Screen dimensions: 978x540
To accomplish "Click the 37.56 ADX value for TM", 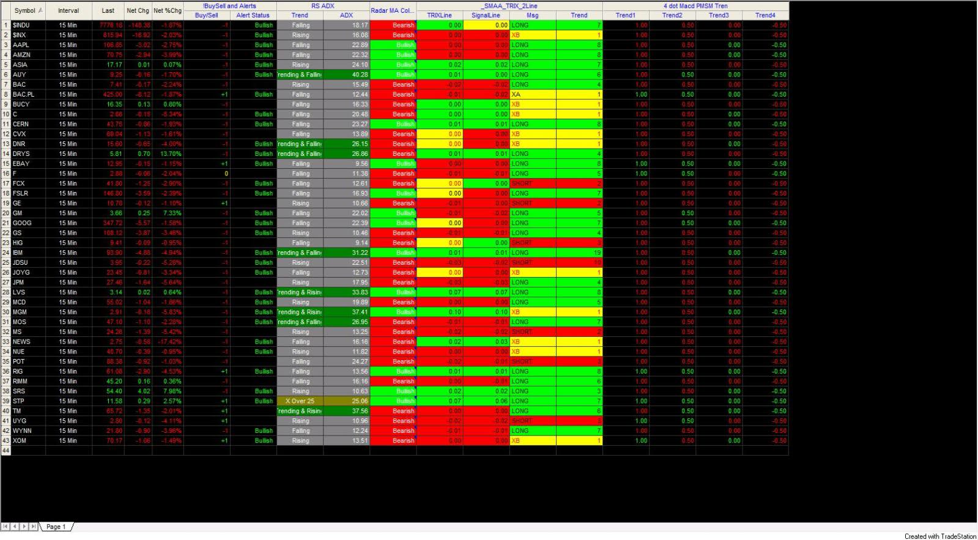I will 346,411.
